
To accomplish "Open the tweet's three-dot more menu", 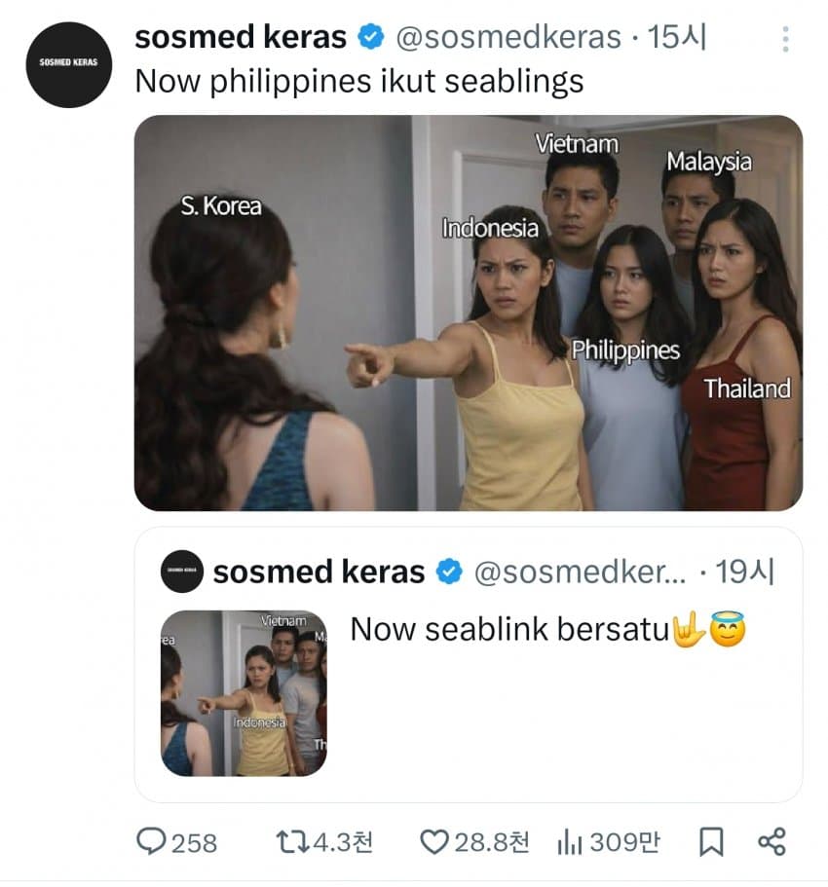I will (785, 39).
